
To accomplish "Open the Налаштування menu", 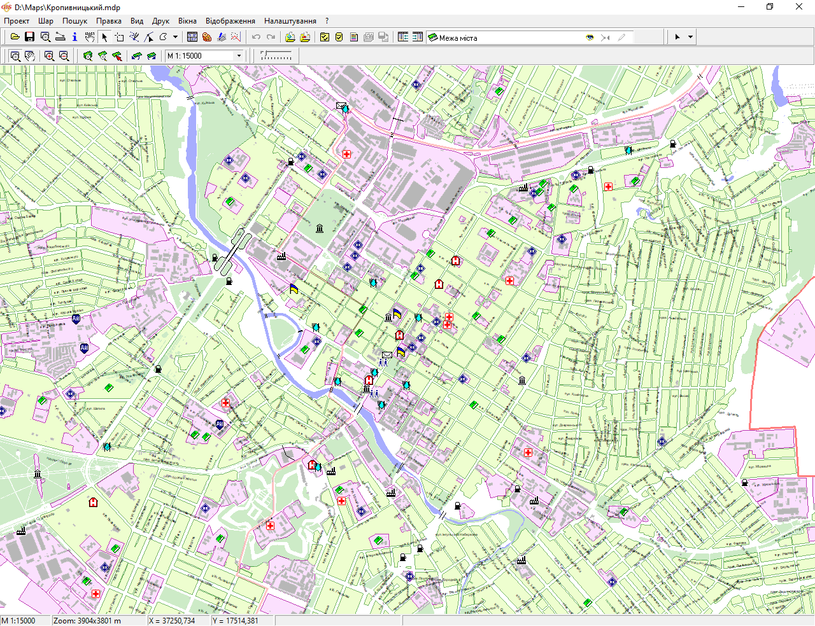I will (290, 21).
